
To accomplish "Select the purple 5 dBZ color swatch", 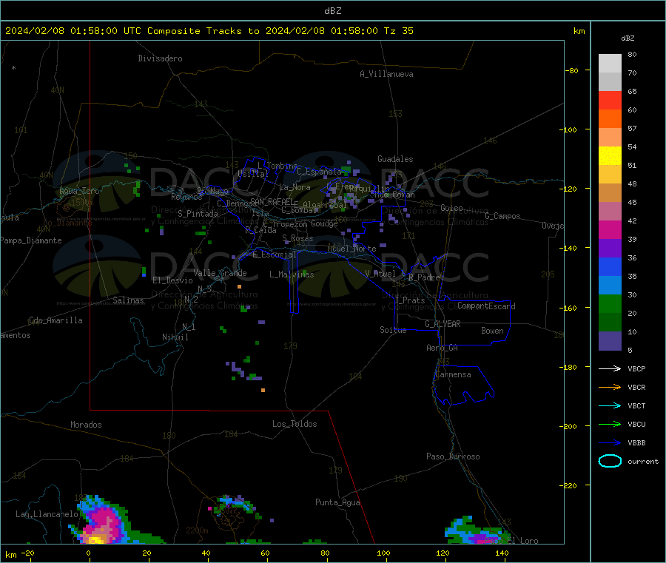I will 610,341.
